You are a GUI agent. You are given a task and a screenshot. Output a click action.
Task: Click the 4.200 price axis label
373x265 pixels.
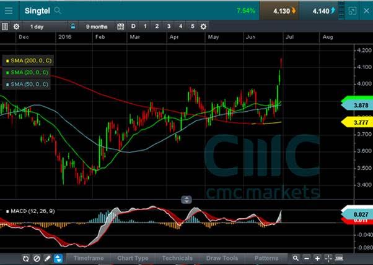click(x=364, y=50)
